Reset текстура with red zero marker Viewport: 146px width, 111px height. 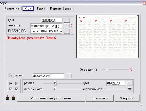(x=71, y=25)
